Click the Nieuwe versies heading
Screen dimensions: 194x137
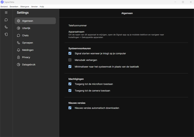tap(77, 103)
